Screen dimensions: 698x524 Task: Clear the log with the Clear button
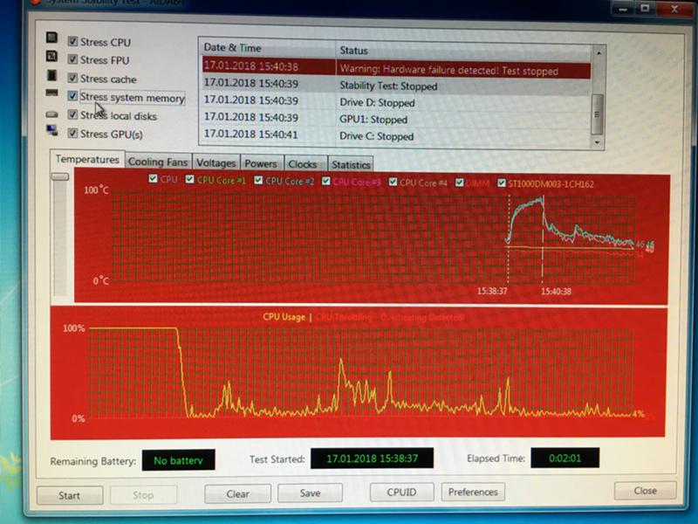[237, 493]
